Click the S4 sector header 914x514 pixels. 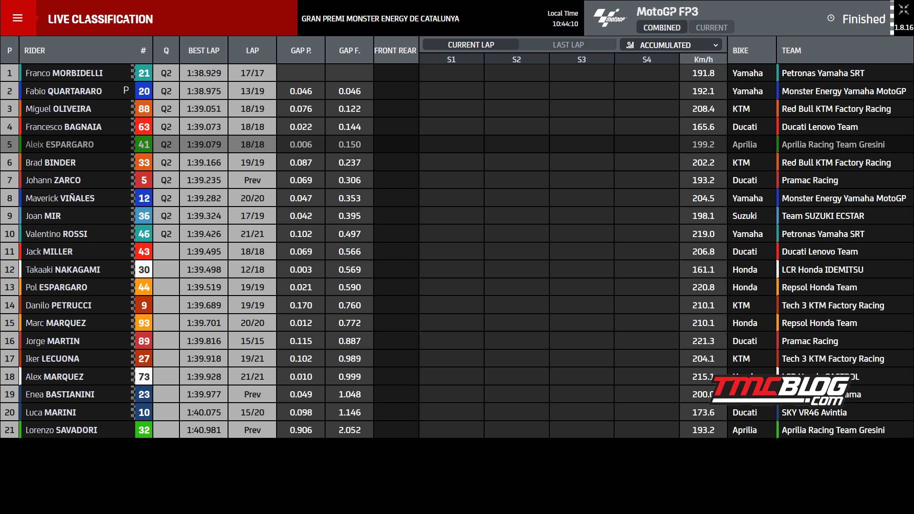coord(646,59)
